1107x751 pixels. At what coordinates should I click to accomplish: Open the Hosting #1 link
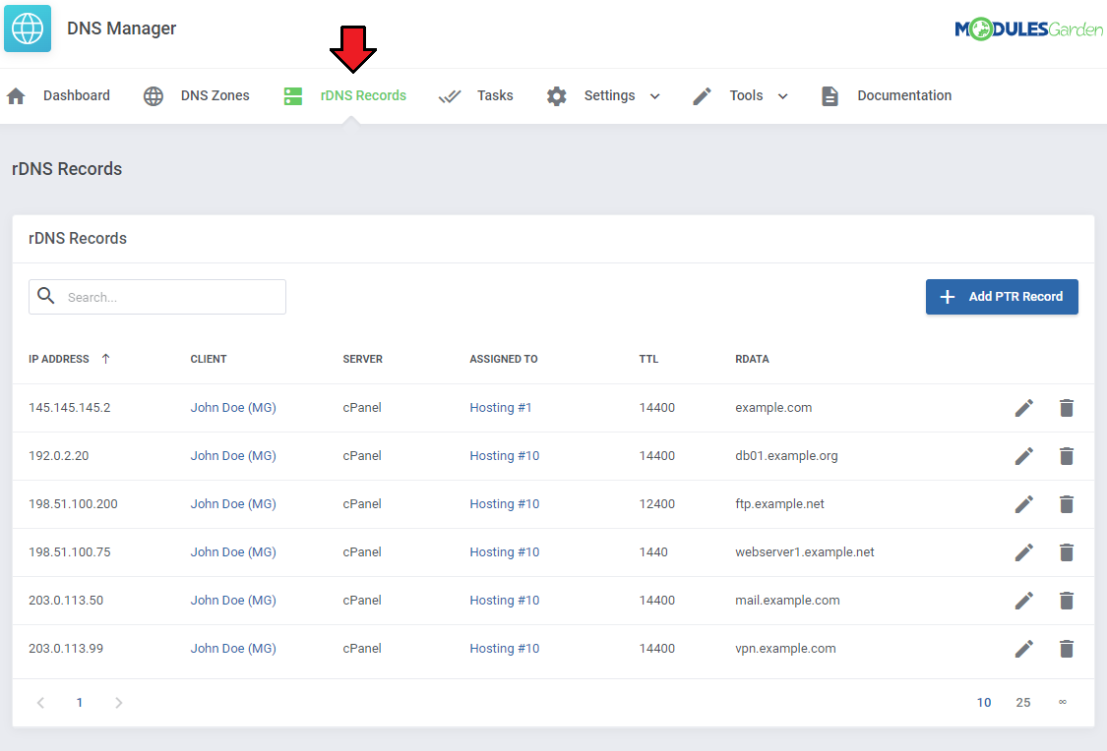(501, 408)
